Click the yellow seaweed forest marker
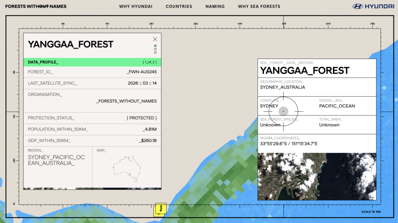398x223 pixels. [x=160, y=209]
